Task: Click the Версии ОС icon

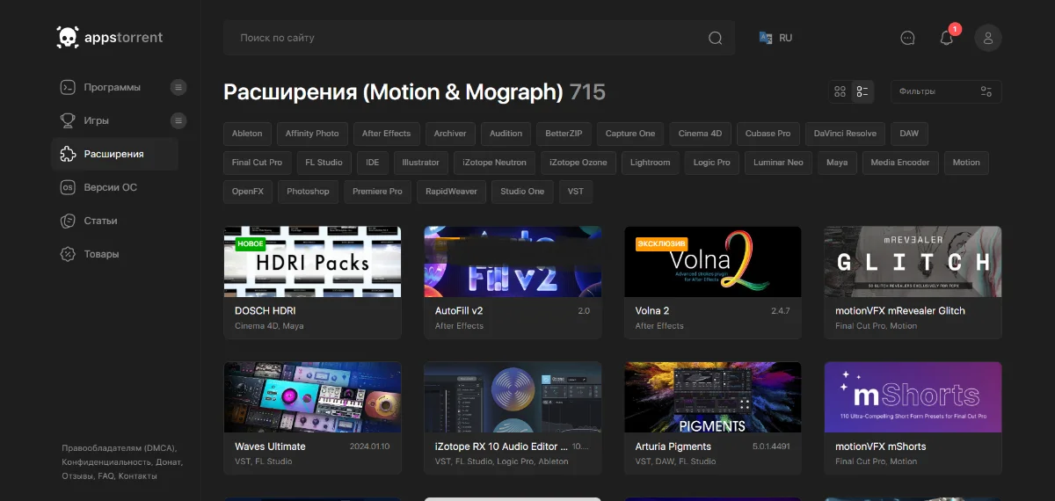Action: tap(67, 187)
